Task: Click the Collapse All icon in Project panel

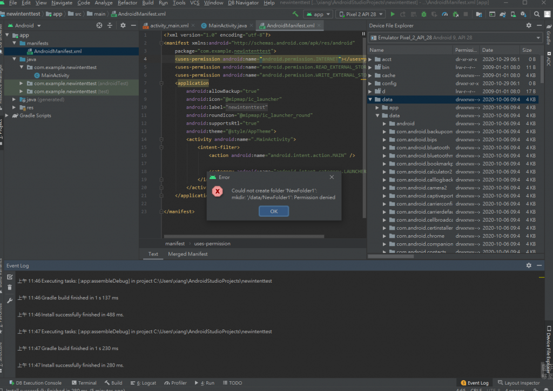Action: click(110, 25)
